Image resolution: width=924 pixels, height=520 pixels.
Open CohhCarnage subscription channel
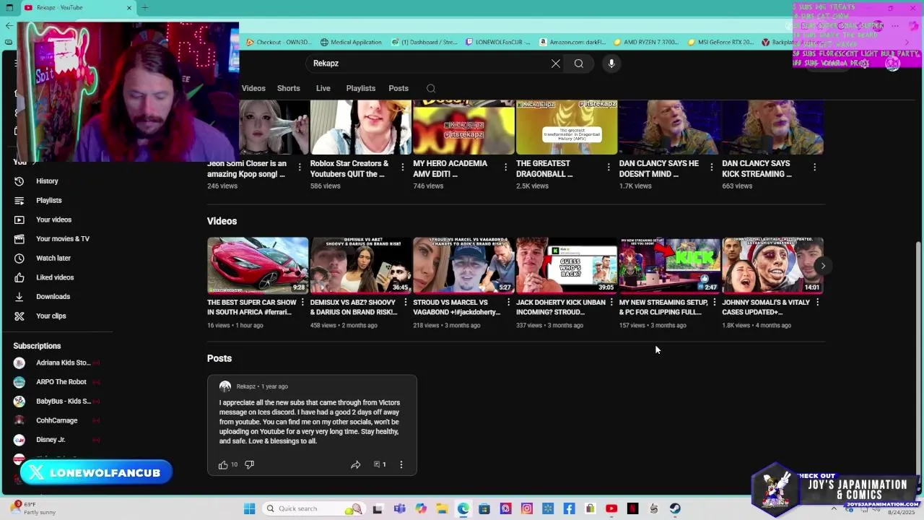pyautogui.click(x=56, y=420)
